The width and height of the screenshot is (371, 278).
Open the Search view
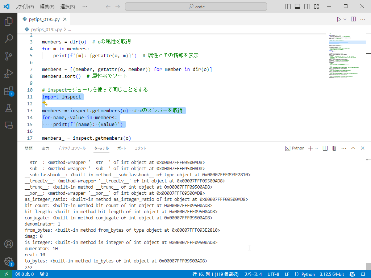tap(9, 37)
